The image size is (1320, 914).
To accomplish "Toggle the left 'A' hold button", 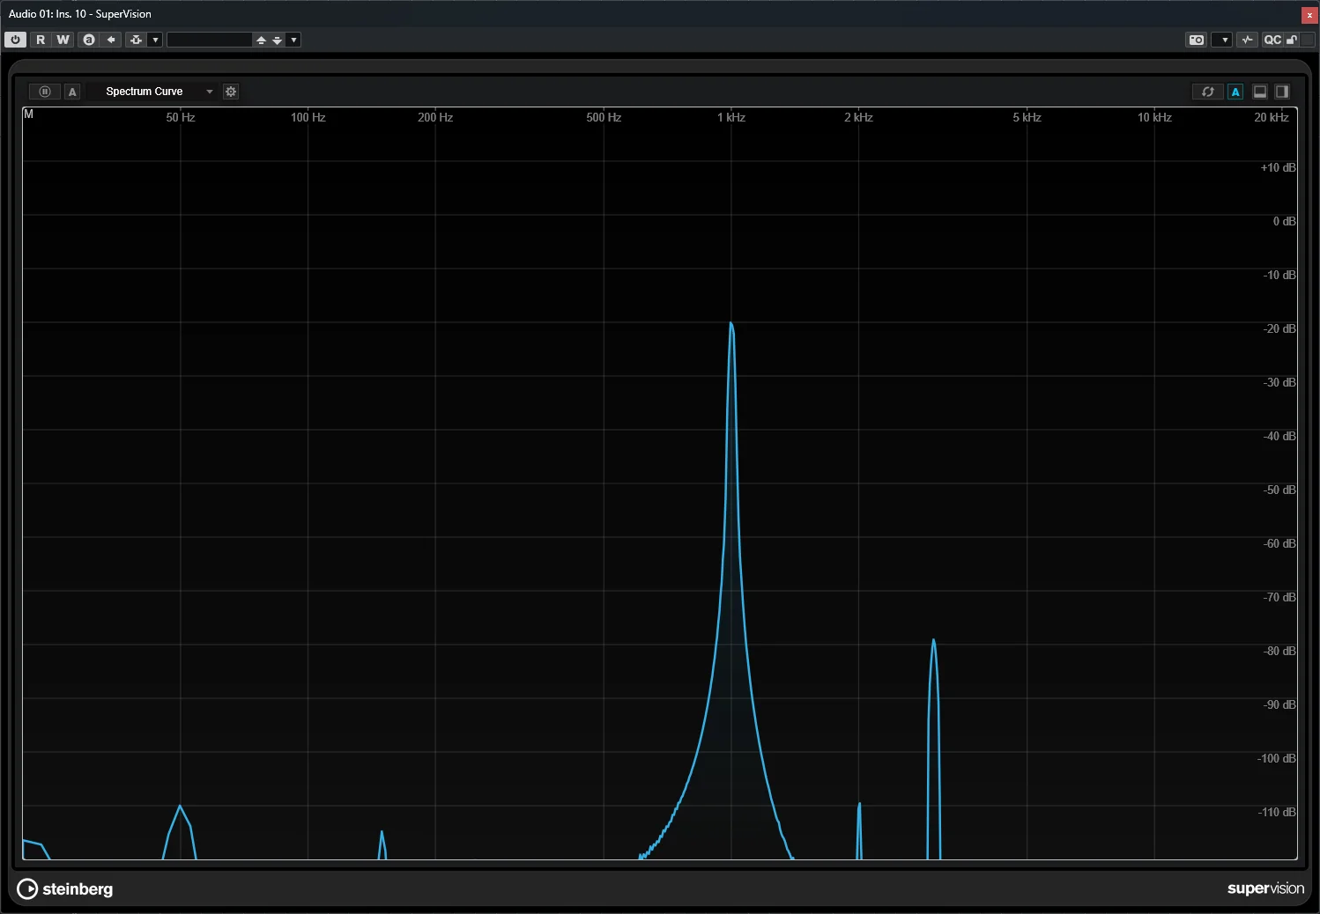I will tap(72, 92).
